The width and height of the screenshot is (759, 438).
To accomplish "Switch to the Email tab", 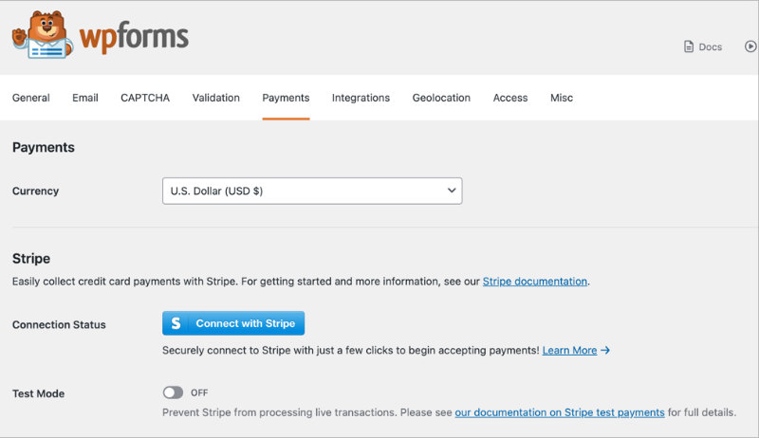I will point(85,98).
